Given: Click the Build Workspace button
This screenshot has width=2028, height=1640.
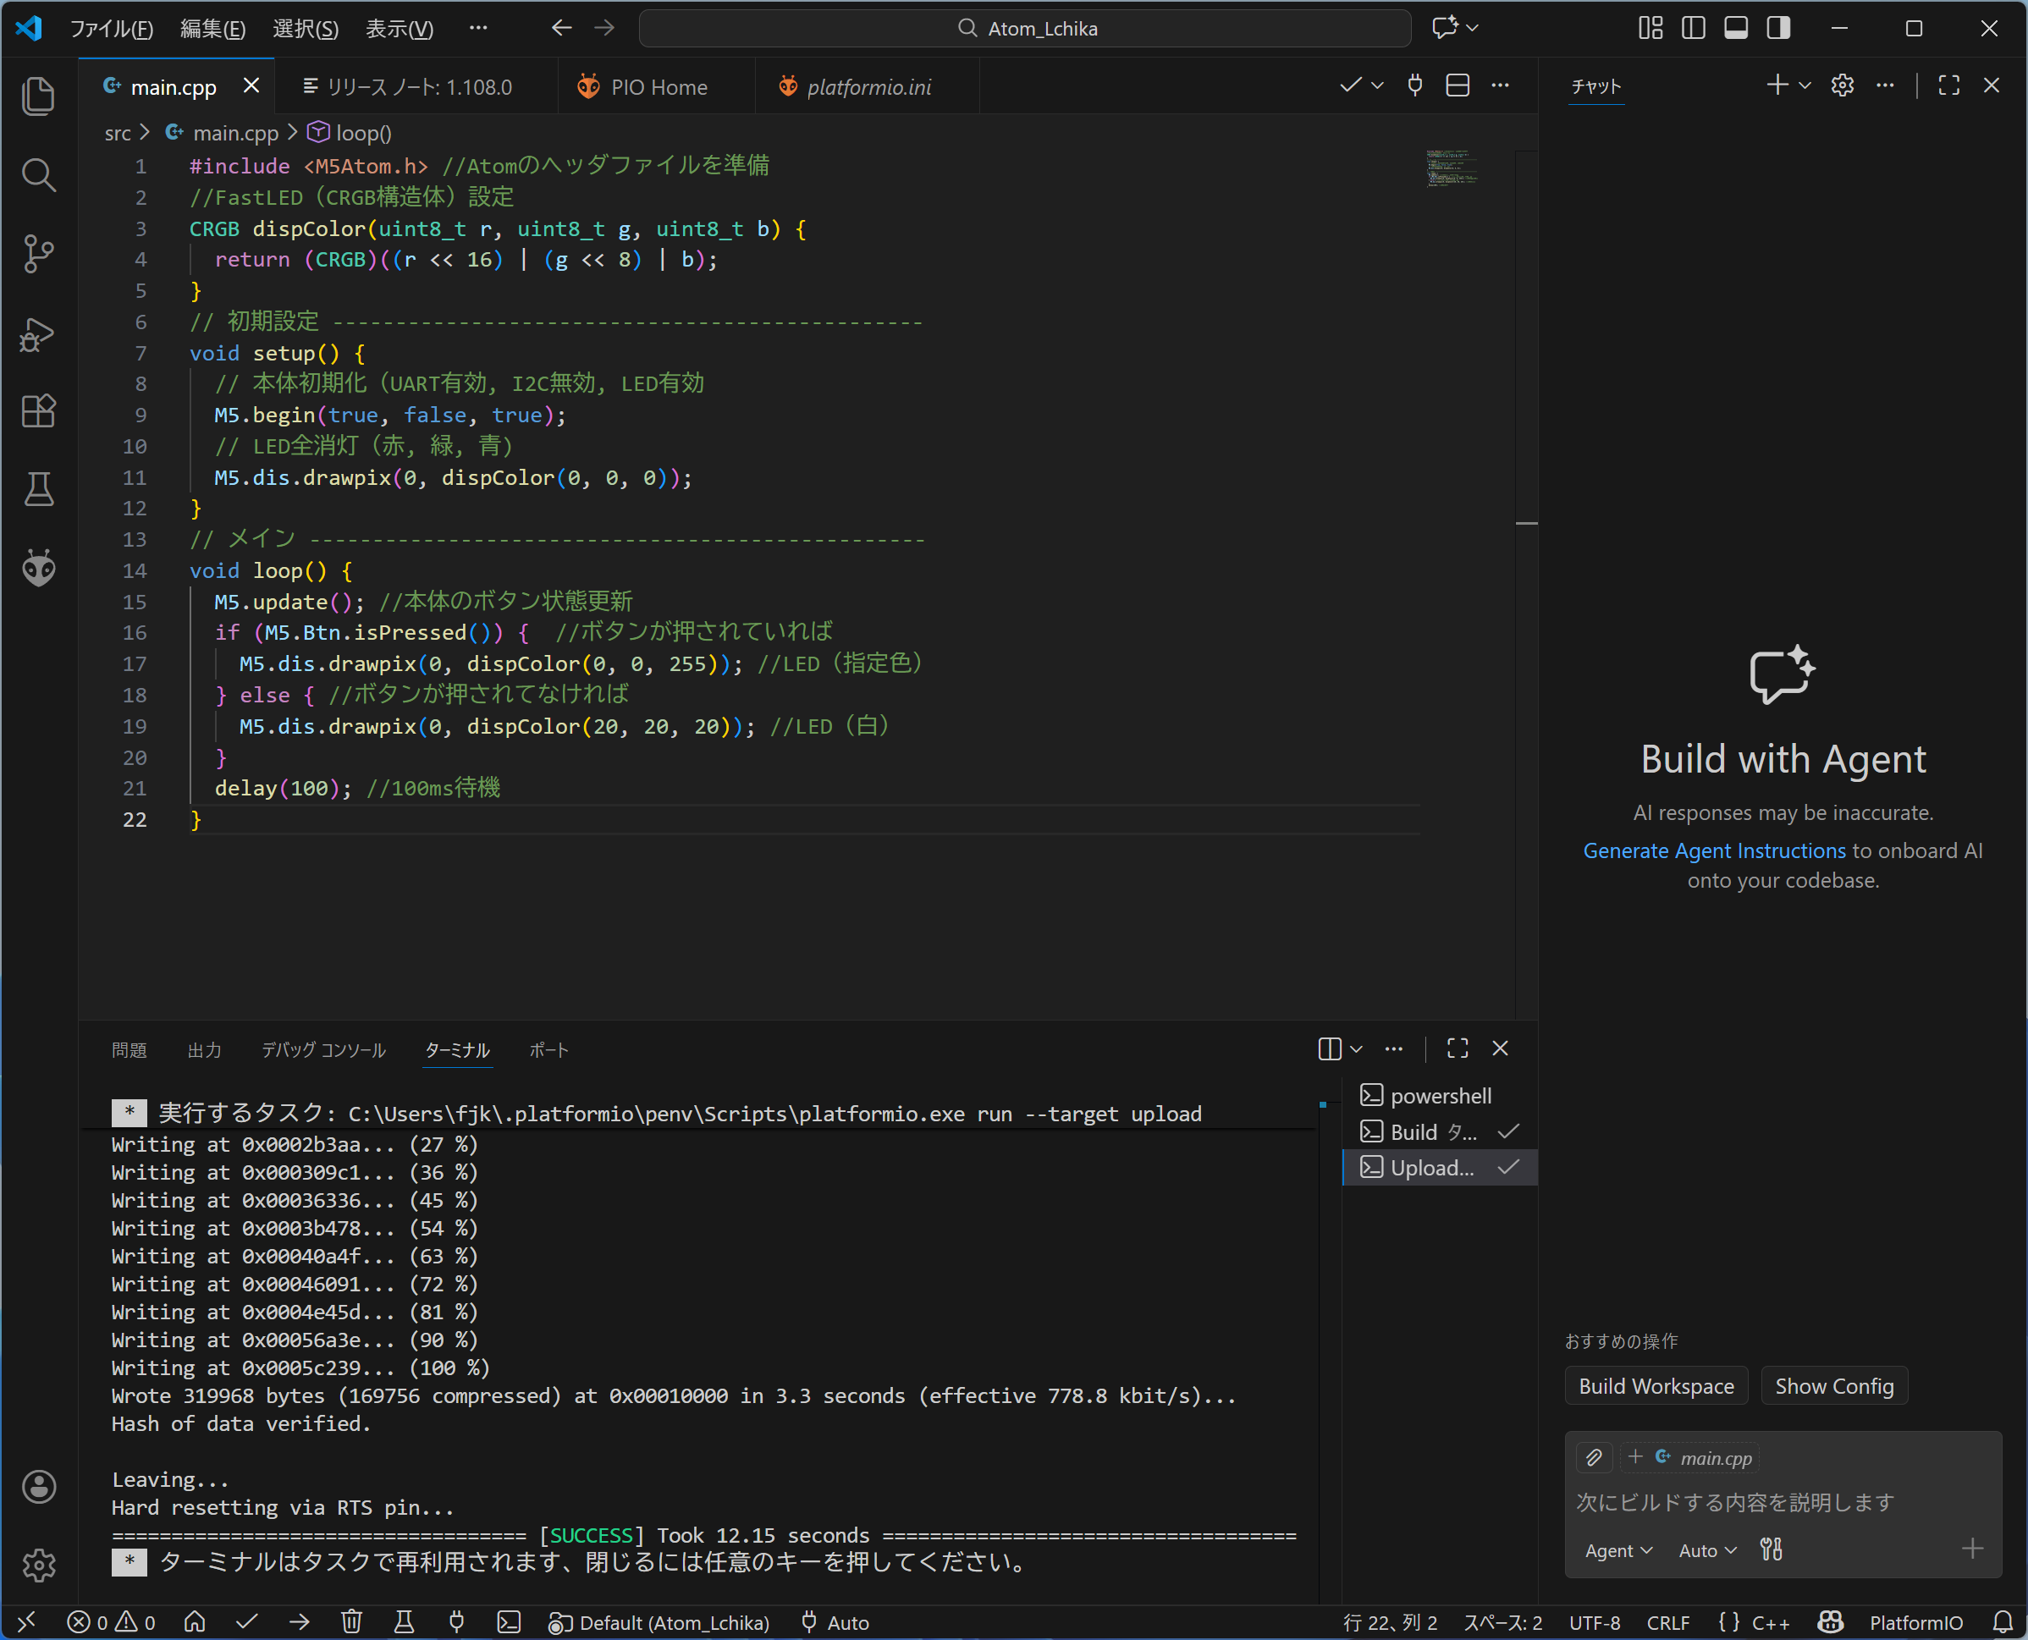Looking at the screenshot, I should click(x=1656, y=1386).
